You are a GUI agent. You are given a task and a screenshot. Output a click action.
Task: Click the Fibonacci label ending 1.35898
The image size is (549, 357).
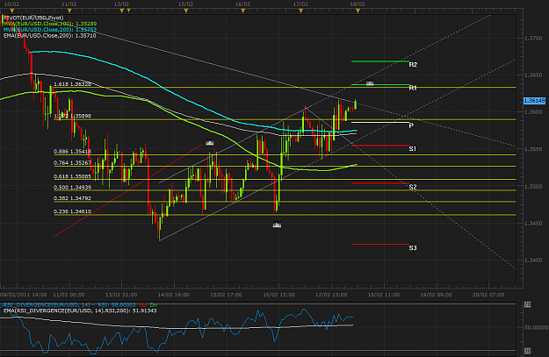(x=72, y=116)
